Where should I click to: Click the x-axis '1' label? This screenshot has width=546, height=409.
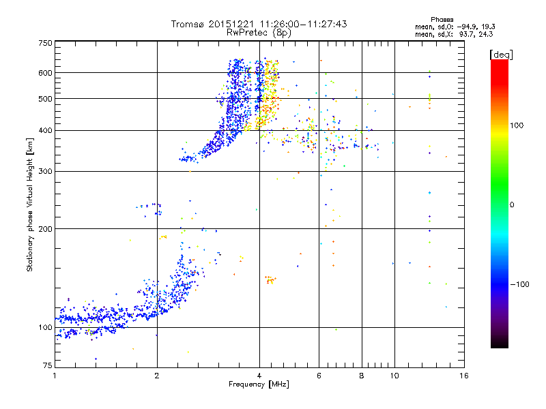[55, 376]
